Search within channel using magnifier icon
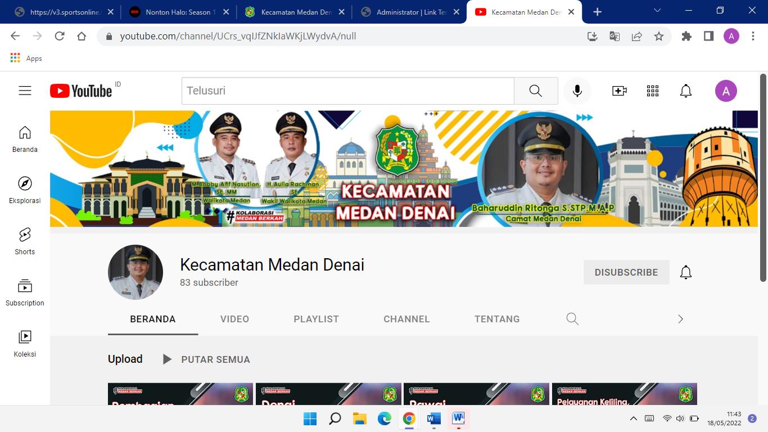 pos(572,319)
